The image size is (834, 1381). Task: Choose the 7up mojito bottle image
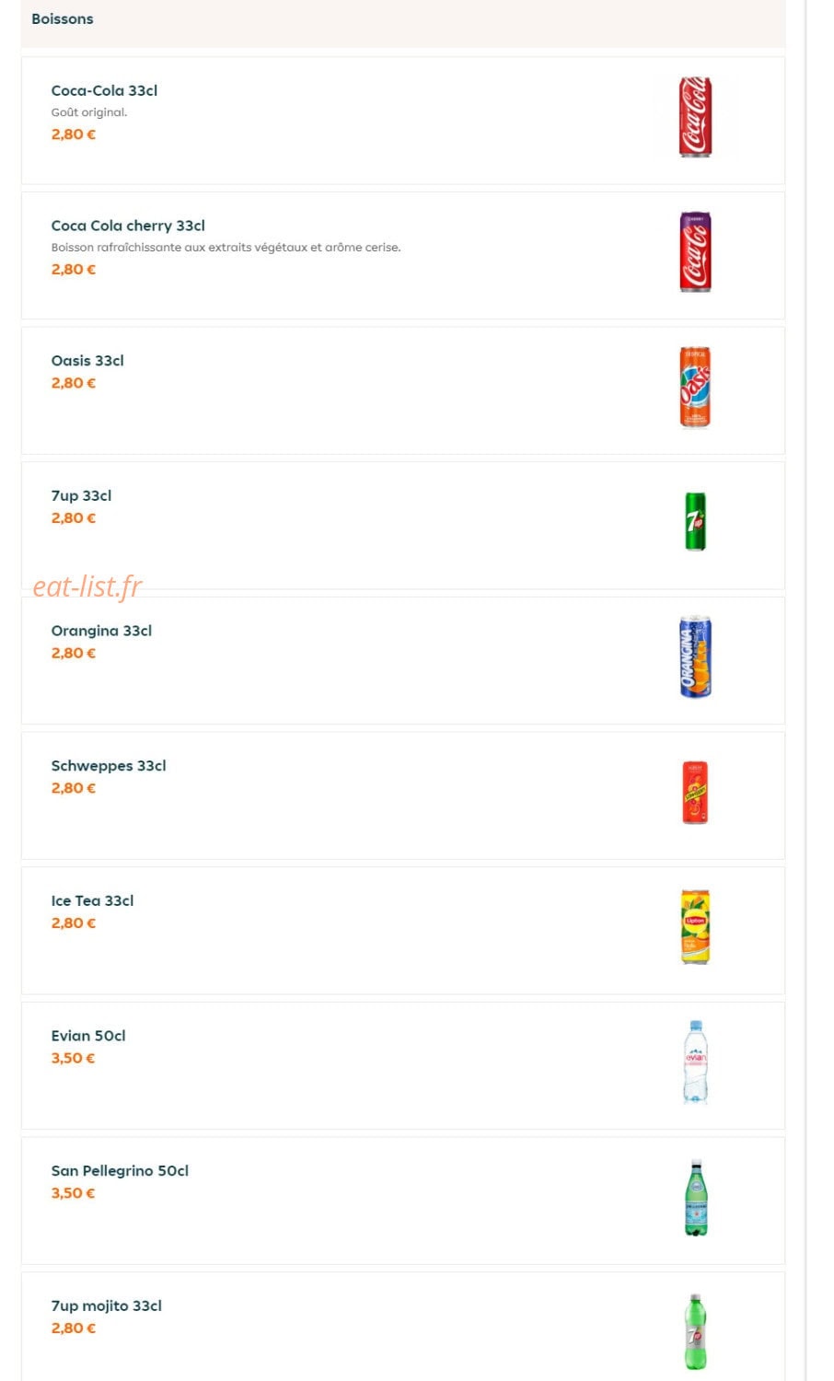696,1332
